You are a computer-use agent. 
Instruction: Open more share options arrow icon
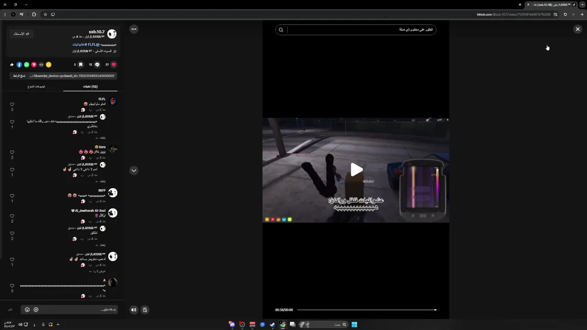tap(12, 65)
